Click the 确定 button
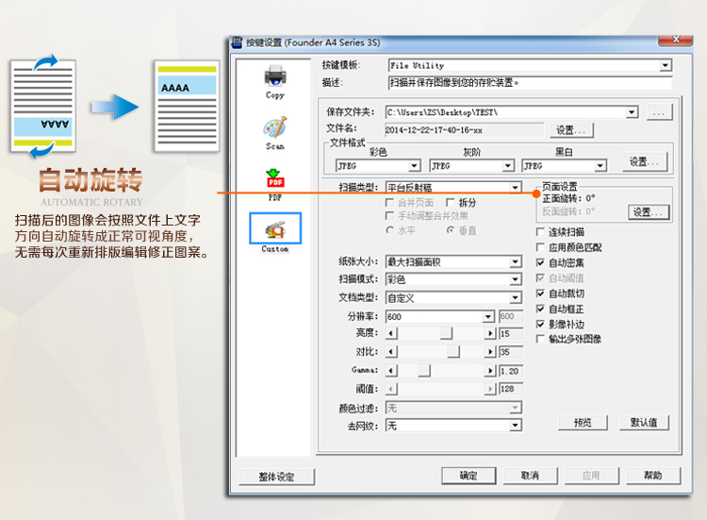707x520 pixels. coord(468,476)
